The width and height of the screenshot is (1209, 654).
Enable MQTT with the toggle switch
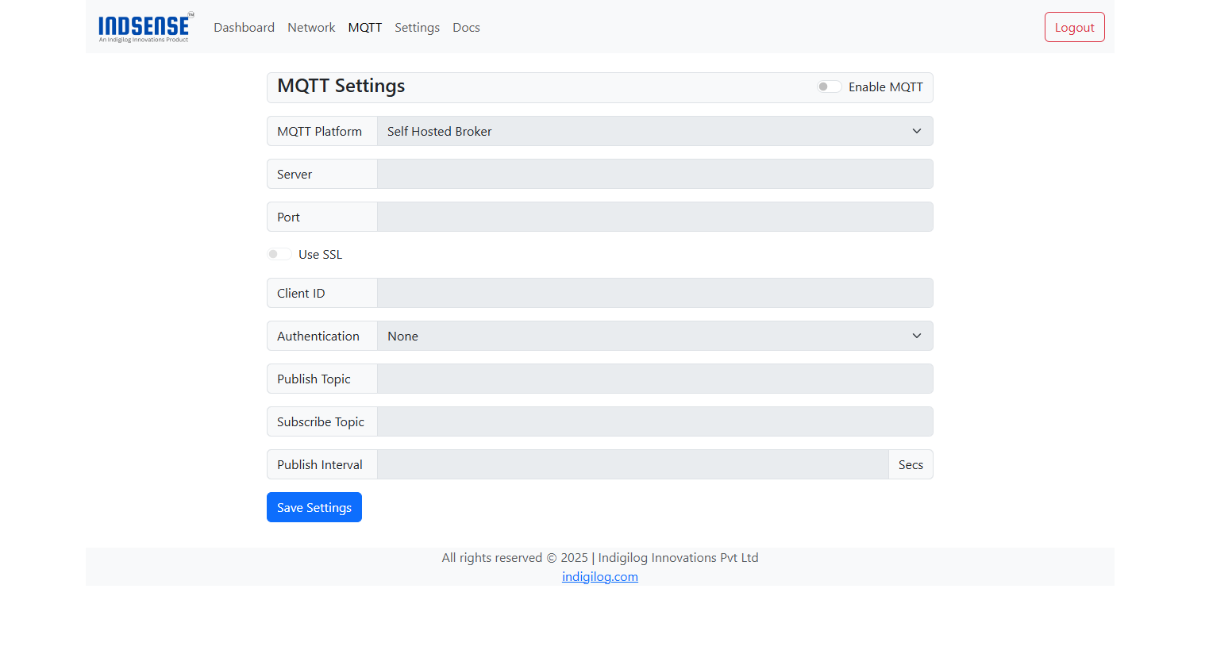[x=828, y=86]
